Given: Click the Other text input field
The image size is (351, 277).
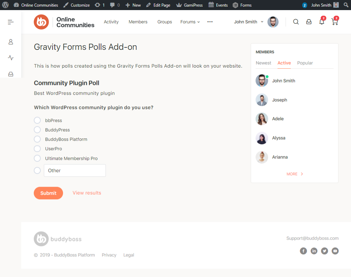Looking at the screenshot, I should [x=75, y=171].
